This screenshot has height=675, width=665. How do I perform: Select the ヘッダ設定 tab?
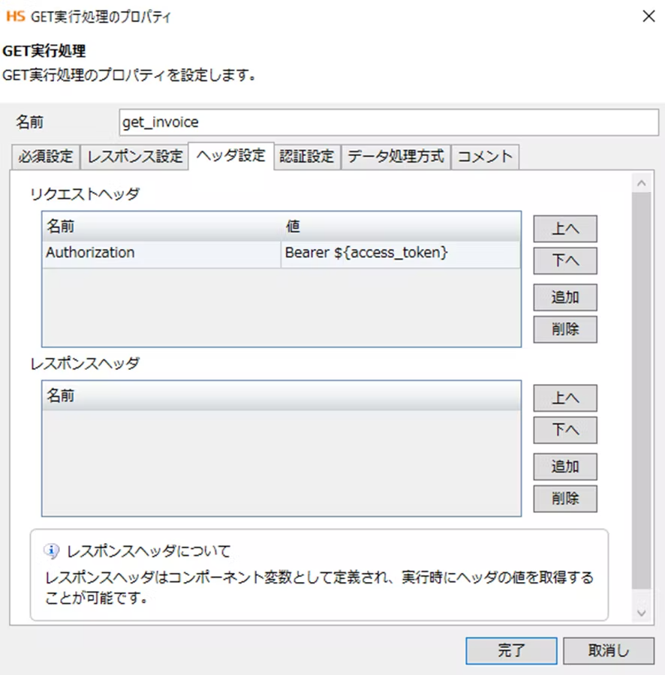coord(230,156)
